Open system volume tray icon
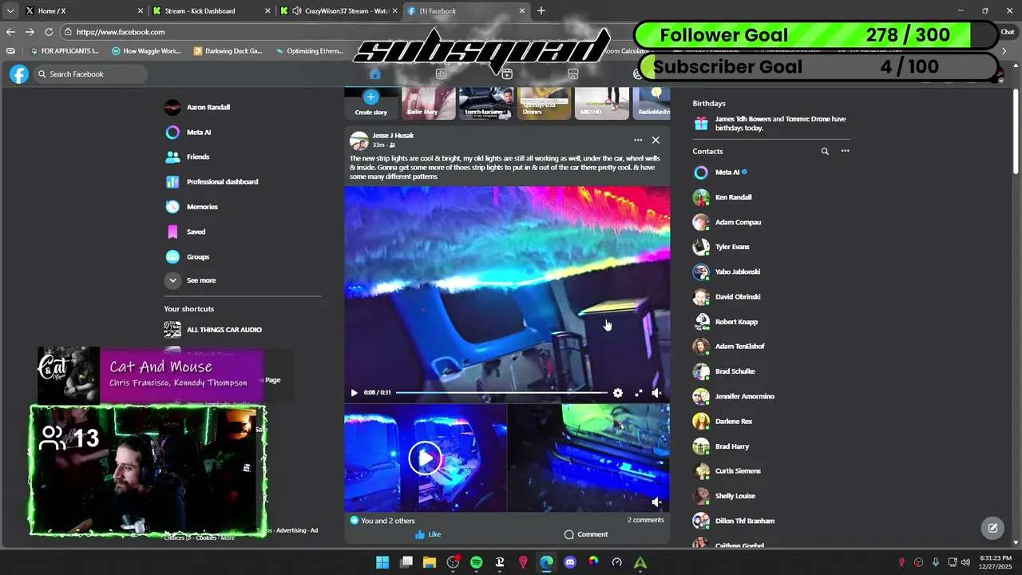 (965, 562)
